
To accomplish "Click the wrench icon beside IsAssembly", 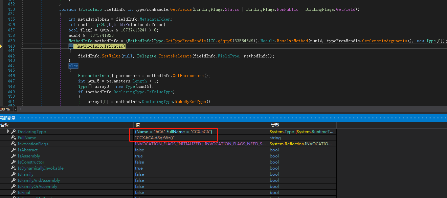I will point(14,156).
